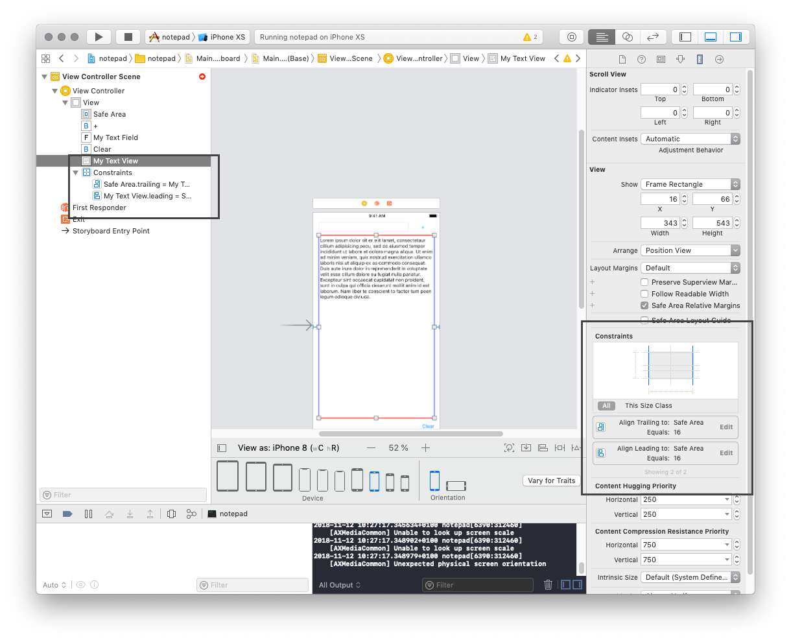Screen dimensions: 791x642
Task: Uncheck Safe Area Relative Margins
Action: [x=644, y=305]
